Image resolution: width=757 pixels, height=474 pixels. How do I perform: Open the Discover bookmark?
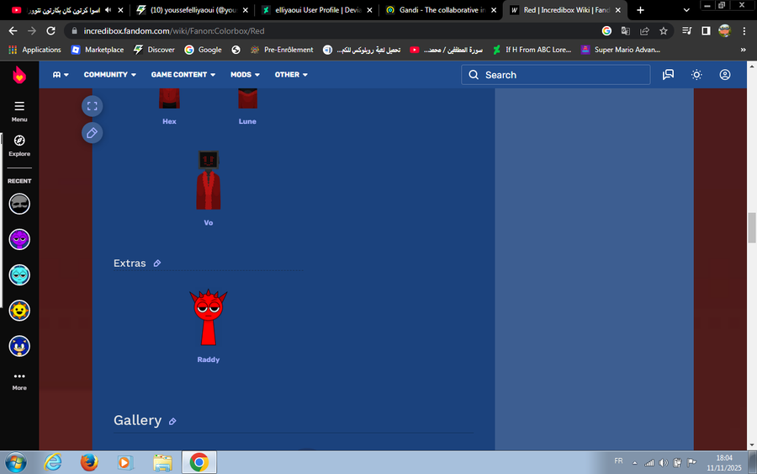click(x=154, y=50)
